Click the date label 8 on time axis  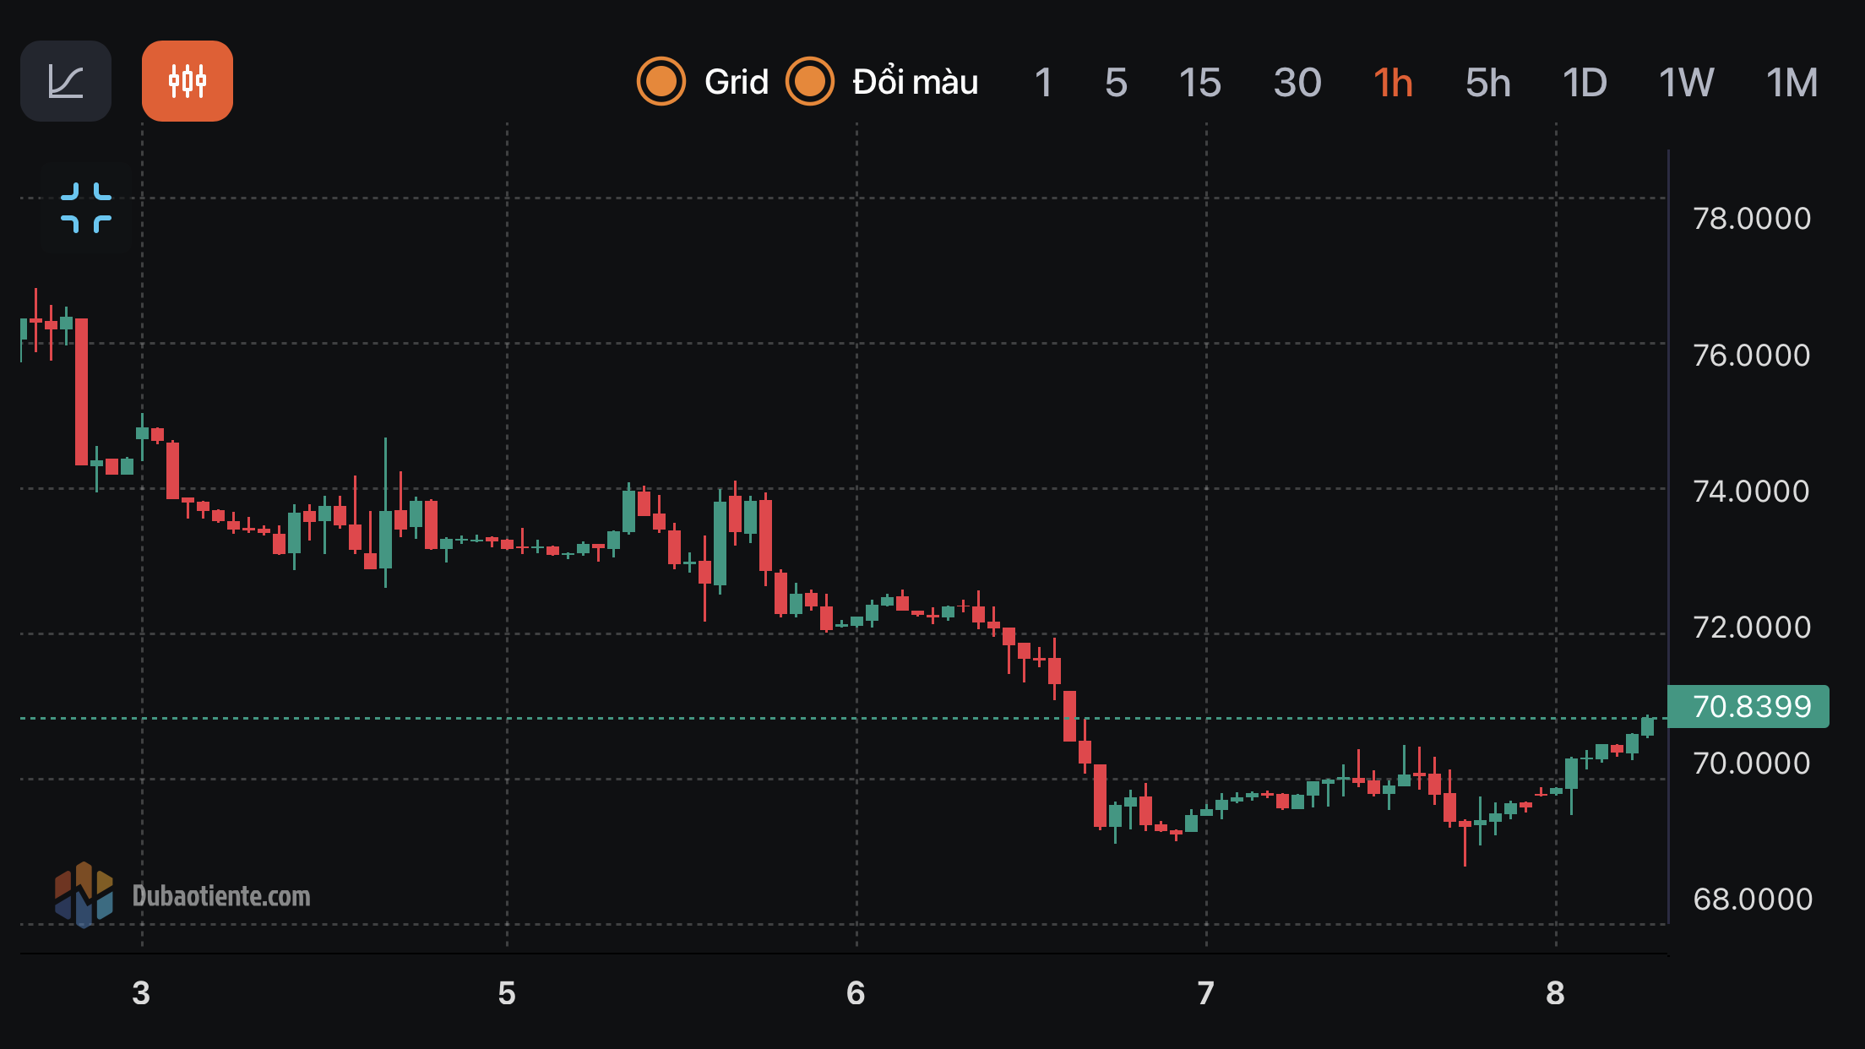[1555, 993]
